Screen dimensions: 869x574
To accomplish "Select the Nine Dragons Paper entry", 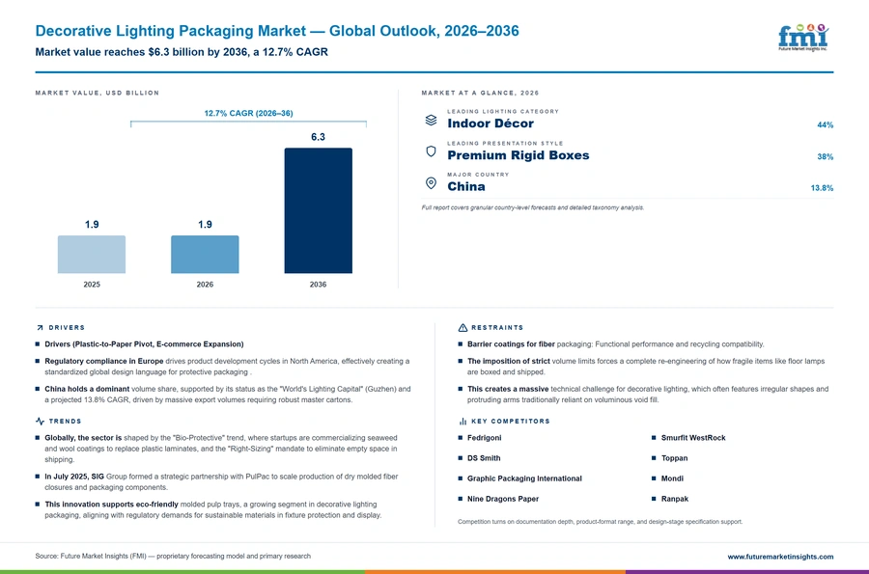I will click(503, 500).
